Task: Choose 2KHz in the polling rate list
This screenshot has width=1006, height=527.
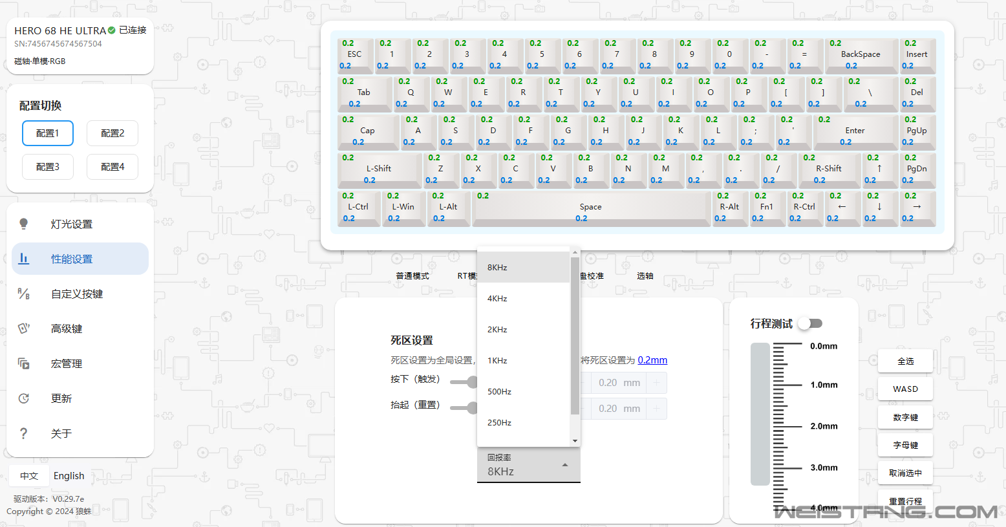Action: click(524, 329)
